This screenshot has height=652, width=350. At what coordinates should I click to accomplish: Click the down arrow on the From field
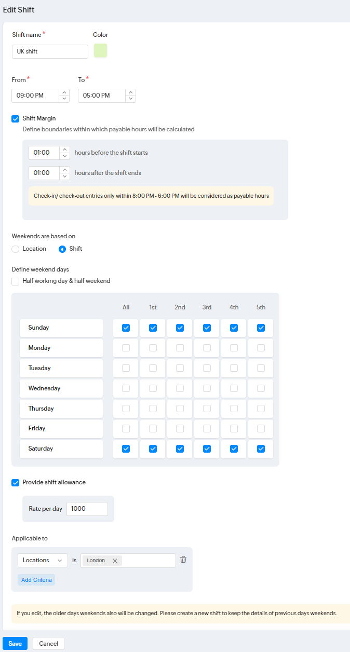pos(64,98)
